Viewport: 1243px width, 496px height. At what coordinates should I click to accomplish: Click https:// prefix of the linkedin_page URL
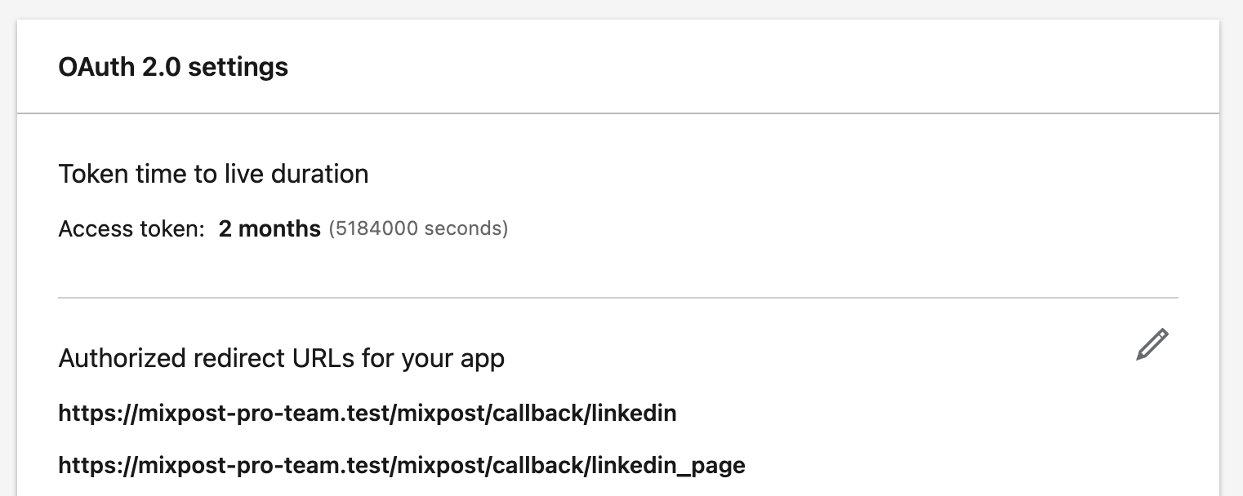[x=93, y=466]
